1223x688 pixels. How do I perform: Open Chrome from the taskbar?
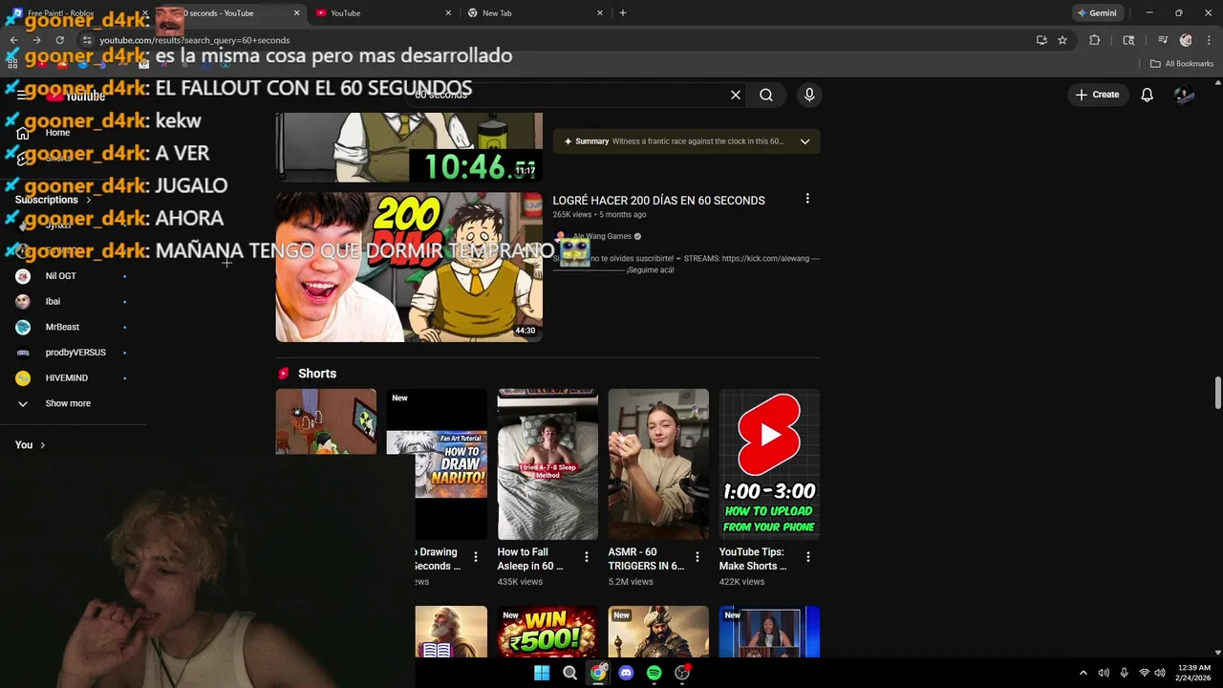[598, 673]
